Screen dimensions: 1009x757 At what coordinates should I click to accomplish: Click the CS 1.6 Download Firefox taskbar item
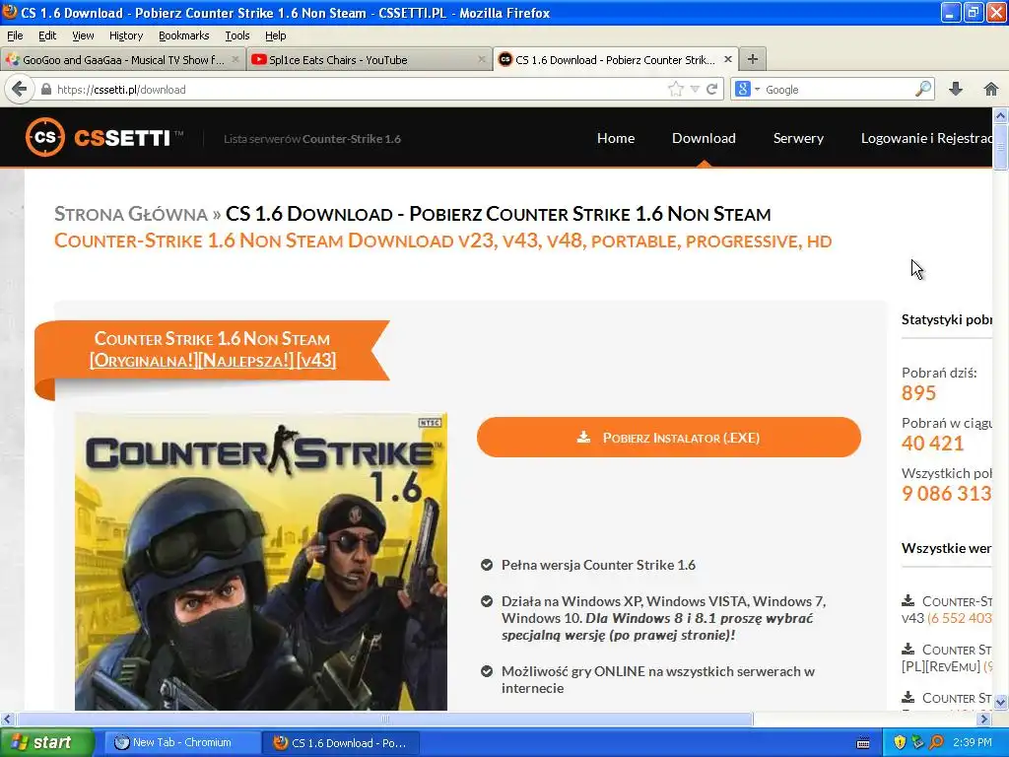point(341,742)
